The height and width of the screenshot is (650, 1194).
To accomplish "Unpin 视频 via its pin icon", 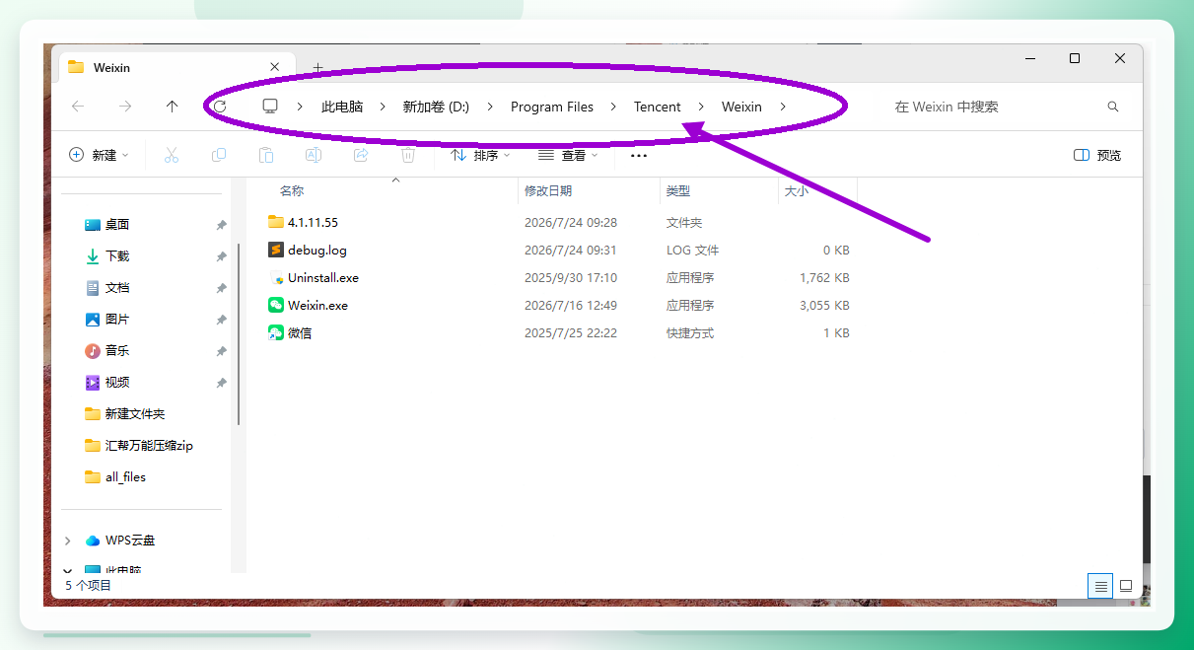I will pos(222,383).
